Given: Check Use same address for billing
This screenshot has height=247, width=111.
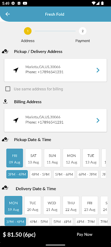Looking at the screenshot, I should (8, 89).
